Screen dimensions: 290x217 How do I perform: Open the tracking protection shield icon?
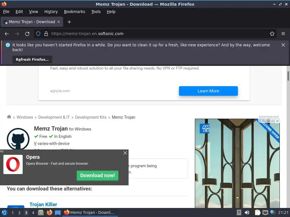tap(38, 34)
